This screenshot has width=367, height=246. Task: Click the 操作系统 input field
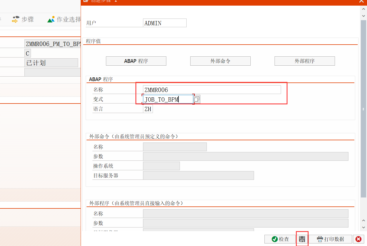[x=161, y=166]
